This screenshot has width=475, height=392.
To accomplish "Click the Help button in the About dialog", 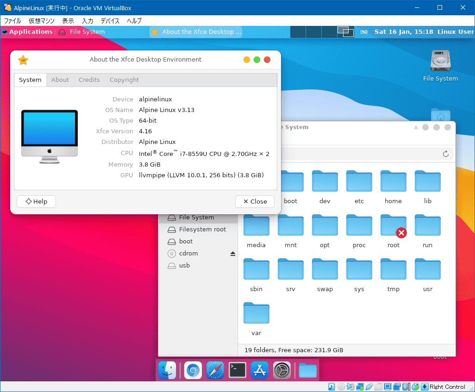I will 37,201.
